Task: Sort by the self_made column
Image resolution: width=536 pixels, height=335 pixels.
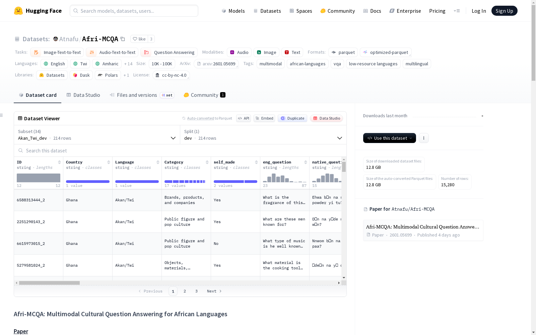Action: [x=256, y=162]
